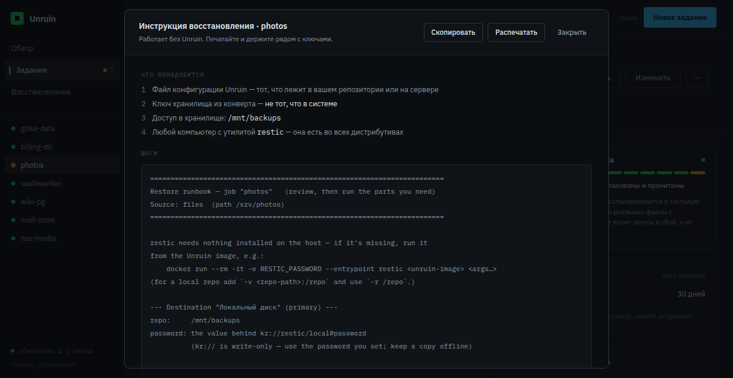Close the dialog with Закрыть
This screenshot has width=733, height=378.
(x=572, y=32)
